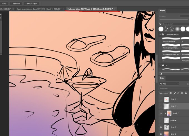Click the Поиск кистей search field

(x=175, y=24)
